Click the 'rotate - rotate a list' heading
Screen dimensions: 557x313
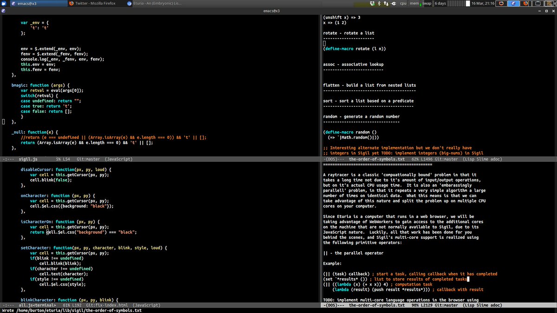click(x=349, y=33)
